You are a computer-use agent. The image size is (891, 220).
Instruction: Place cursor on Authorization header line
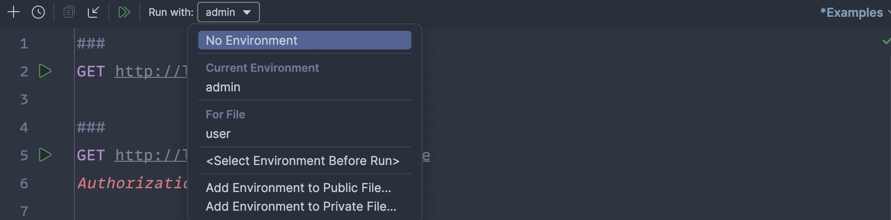pyautogui.click(x=132, y=183)
